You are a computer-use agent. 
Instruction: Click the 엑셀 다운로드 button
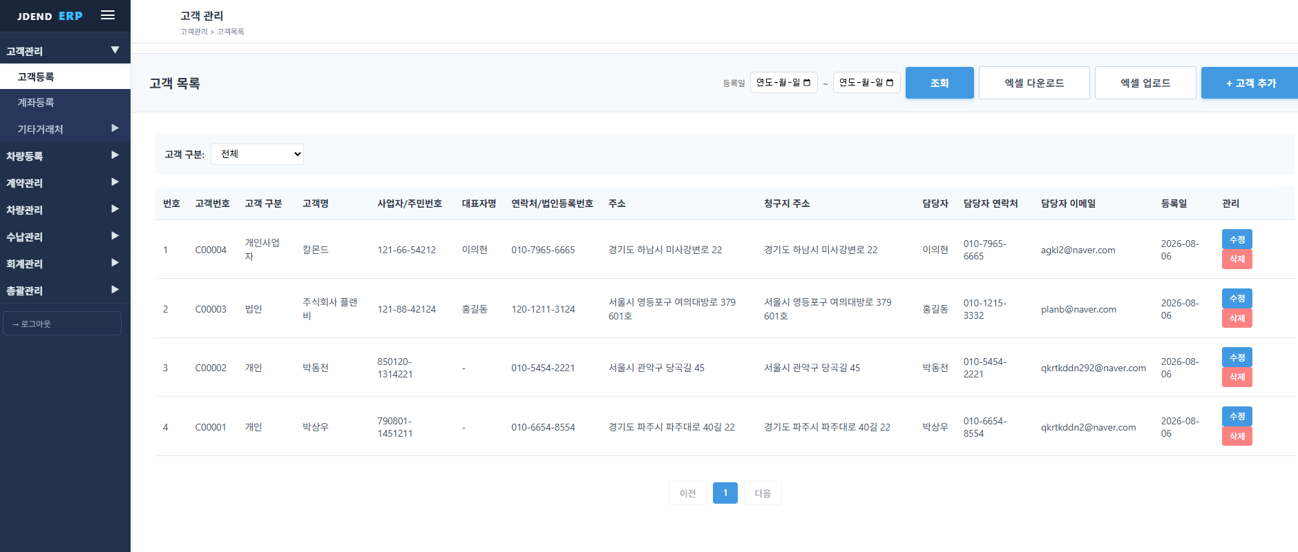click(x=1034, y=83)
